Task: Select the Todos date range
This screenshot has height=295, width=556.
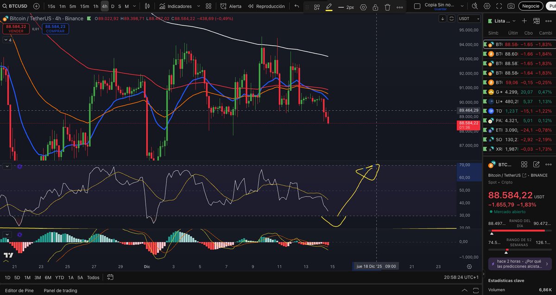Action: 93,277
